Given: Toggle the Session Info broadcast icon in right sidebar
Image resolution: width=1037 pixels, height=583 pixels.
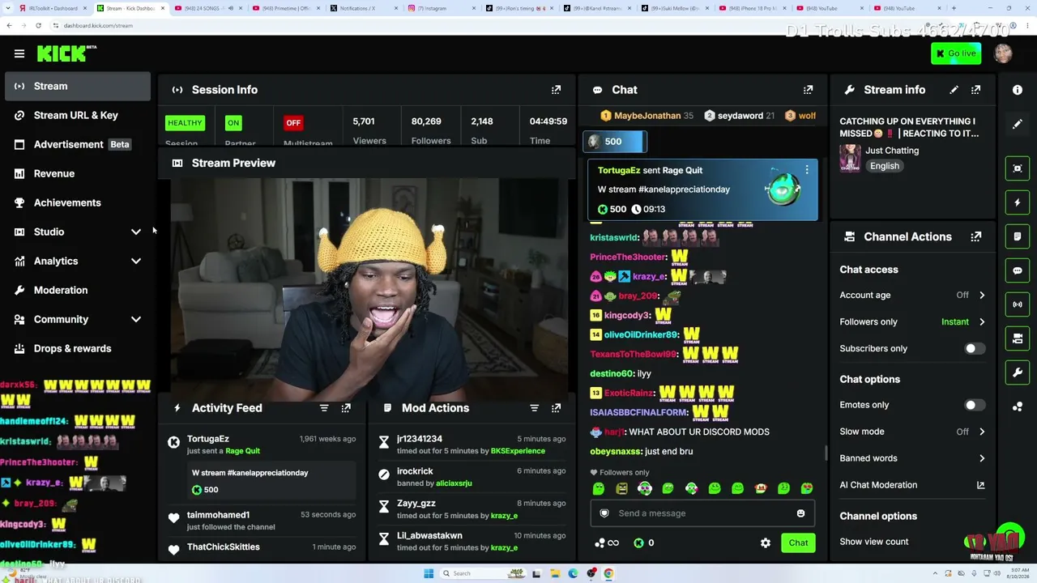Looking at the screenshot, I should (x=1018, y=304).
